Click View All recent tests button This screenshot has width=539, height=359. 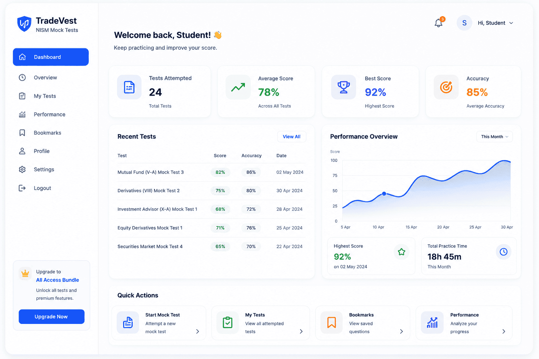tap(292, 137)
